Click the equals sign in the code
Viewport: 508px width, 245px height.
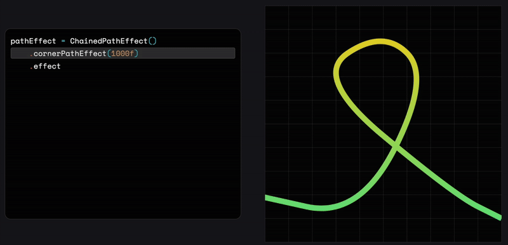[63, 41]
